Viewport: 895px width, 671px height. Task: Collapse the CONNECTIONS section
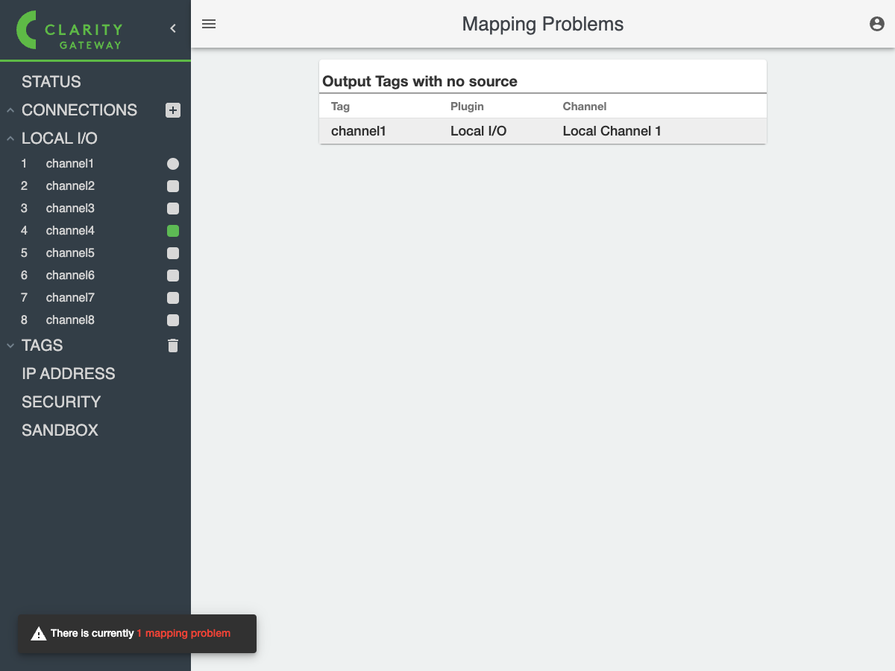pyautogui.click(x=10, y=110)
